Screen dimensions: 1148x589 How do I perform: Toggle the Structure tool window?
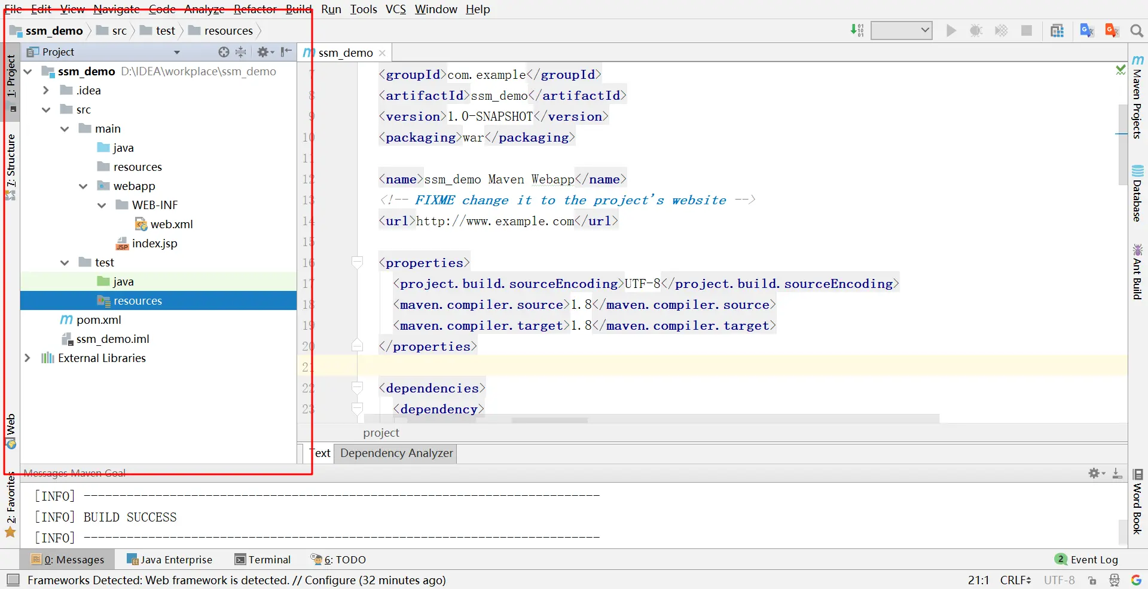[11, 166]
